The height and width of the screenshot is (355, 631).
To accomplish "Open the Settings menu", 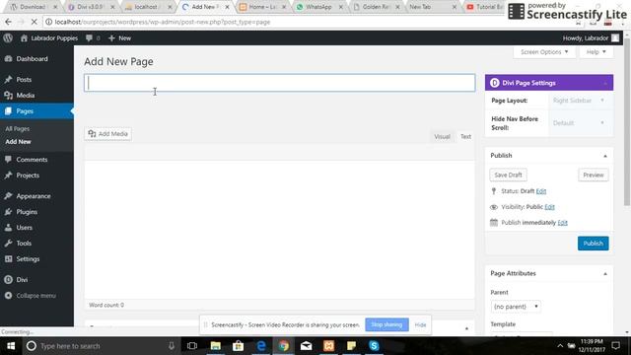I will [28, 258].
